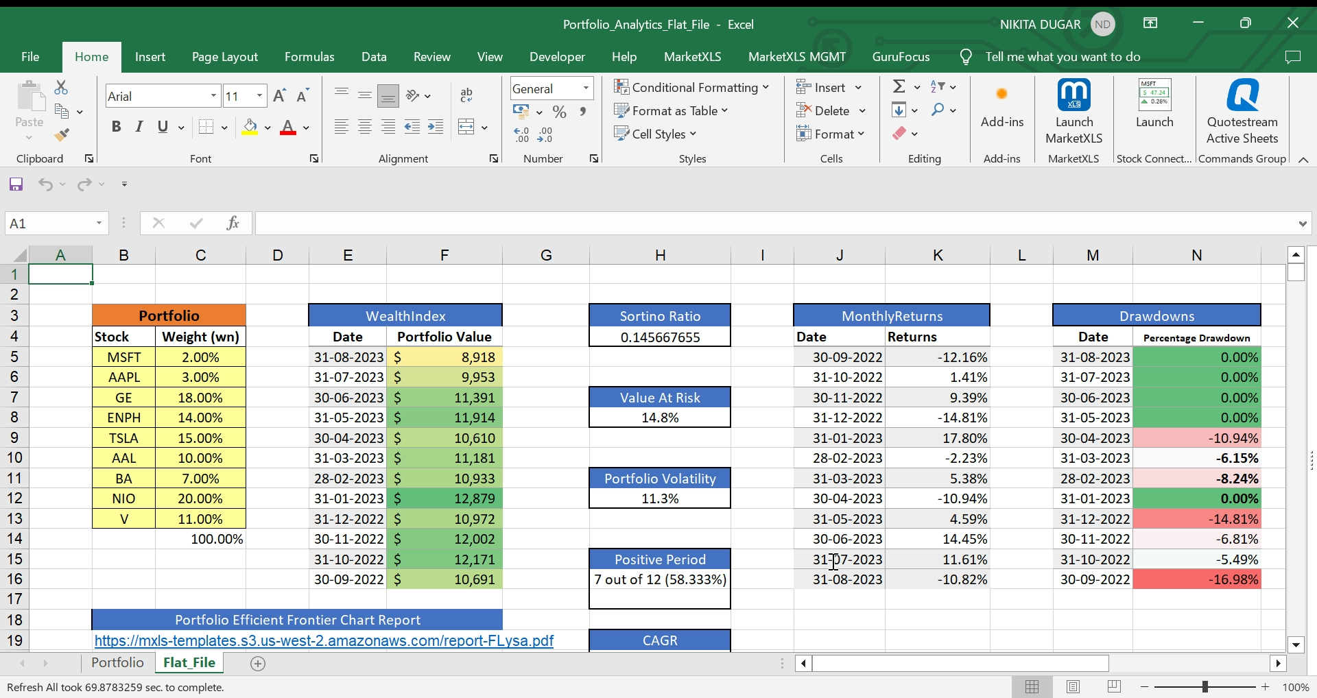The width and height of the screenshot is (1317, 698).
Task: Click the Sort & Filter icon
Action: click(937, 86)
